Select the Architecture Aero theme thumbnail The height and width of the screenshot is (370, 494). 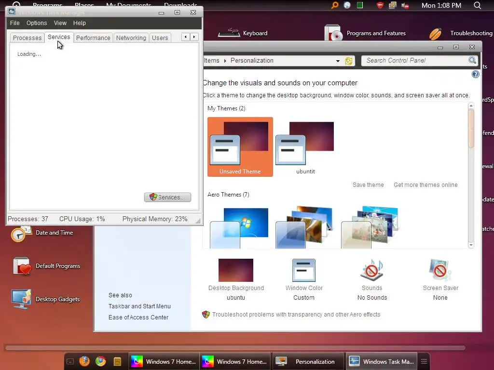click(305, 228)
